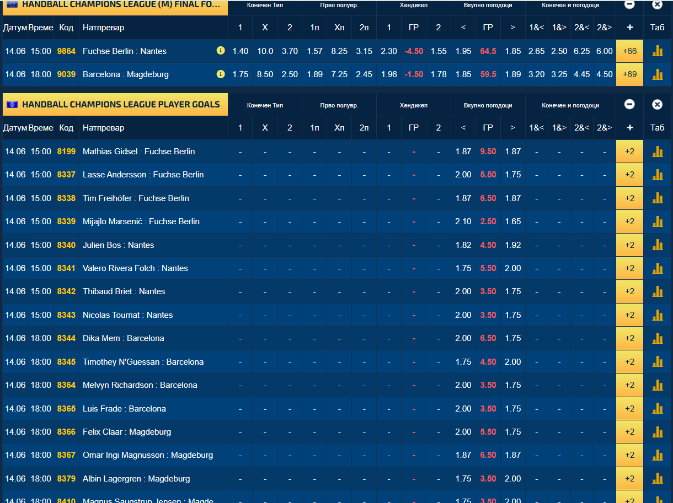Show info icon for Barcelona : Magdeburg
673x503 pixels.
[221, 74]
